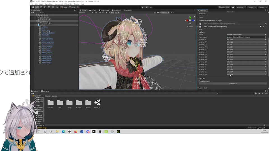Select the combined Transform tool

coord(53,7)
